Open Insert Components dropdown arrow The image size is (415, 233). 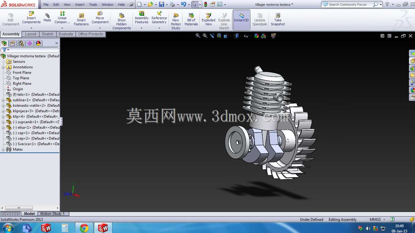point(31,28)
